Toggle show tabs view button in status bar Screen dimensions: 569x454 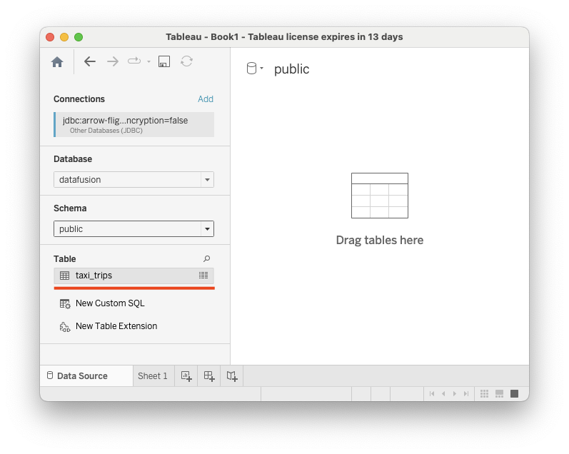tap(514, 394)
